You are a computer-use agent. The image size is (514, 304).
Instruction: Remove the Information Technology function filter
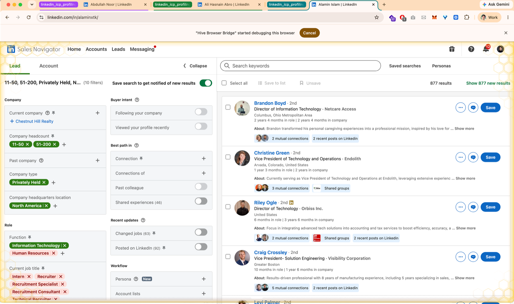tap(65, 246)
